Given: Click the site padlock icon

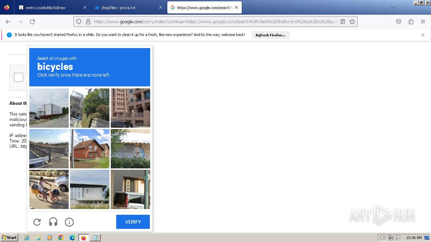Looking at the screenshot, I should click(x=88, y=22).
